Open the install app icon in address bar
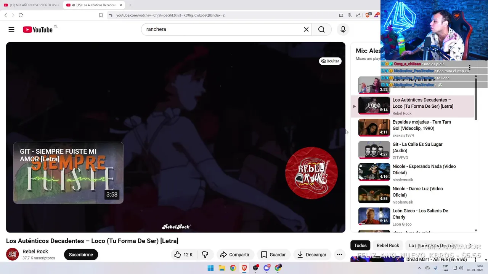The width and height of the screenshot is (488, 274). click(341, 15)
